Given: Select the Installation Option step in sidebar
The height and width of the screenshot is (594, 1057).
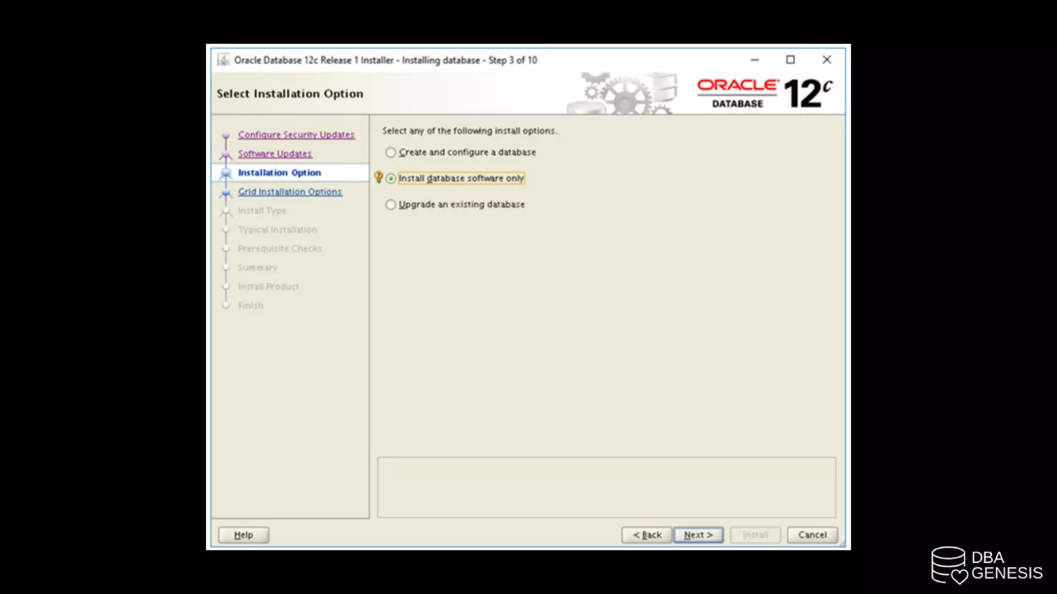Looking at the screenshot, I should (x=279, y=173).
